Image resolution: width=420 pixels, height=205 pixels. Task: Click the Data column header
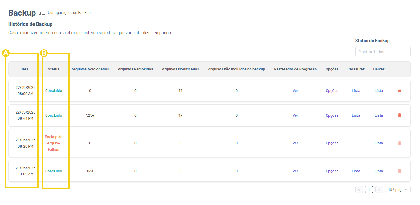click(24, 69)
